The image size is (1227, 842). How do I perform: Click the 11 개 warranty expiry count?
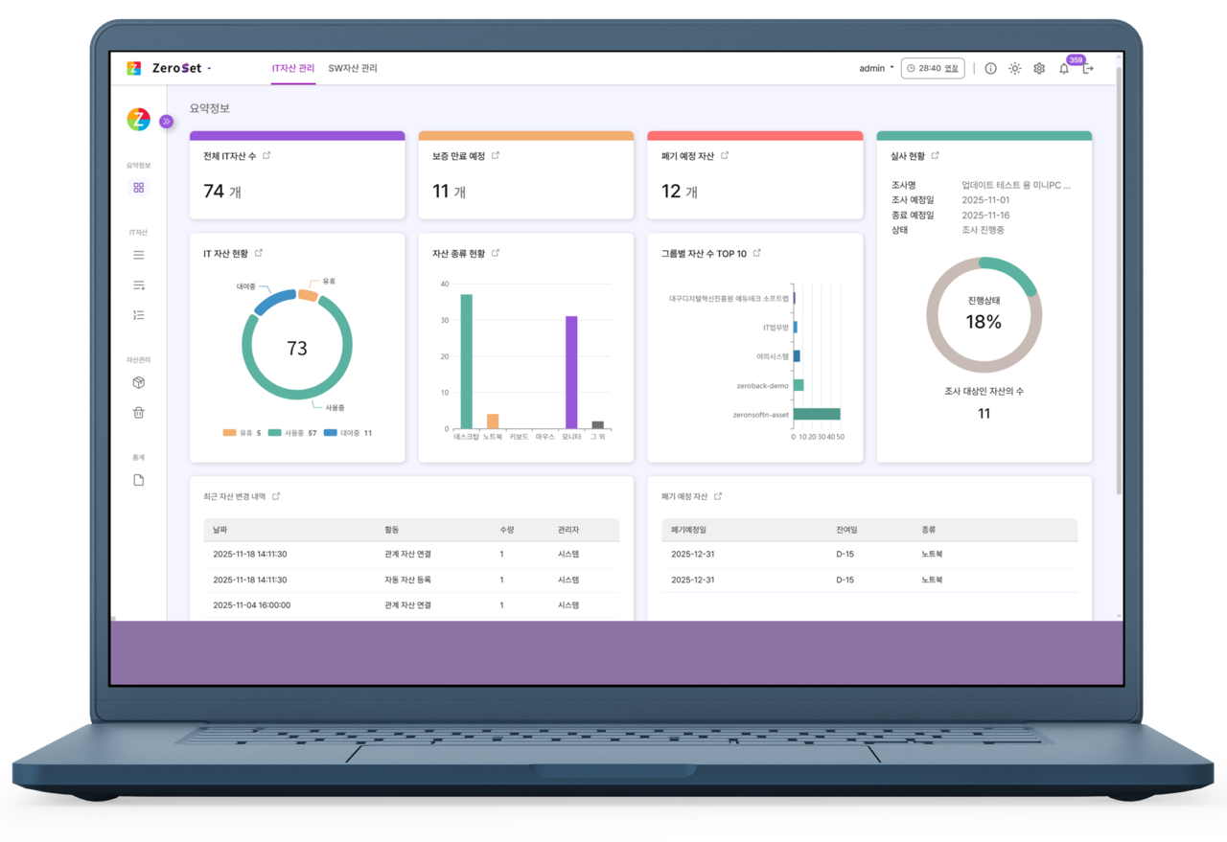[450, 192]
